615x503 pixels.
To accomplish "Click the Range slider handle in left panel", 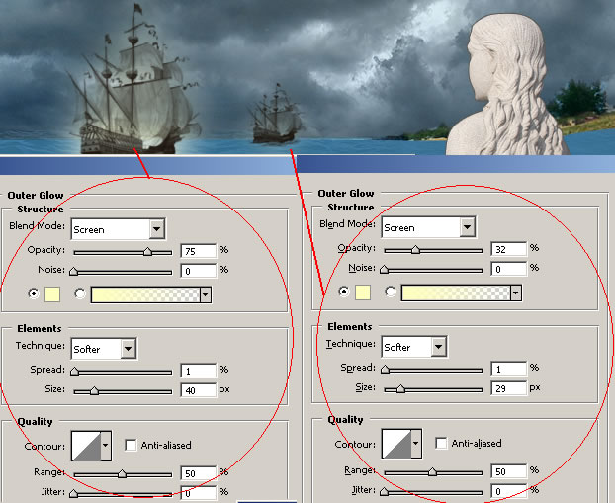I will [122, 474].
